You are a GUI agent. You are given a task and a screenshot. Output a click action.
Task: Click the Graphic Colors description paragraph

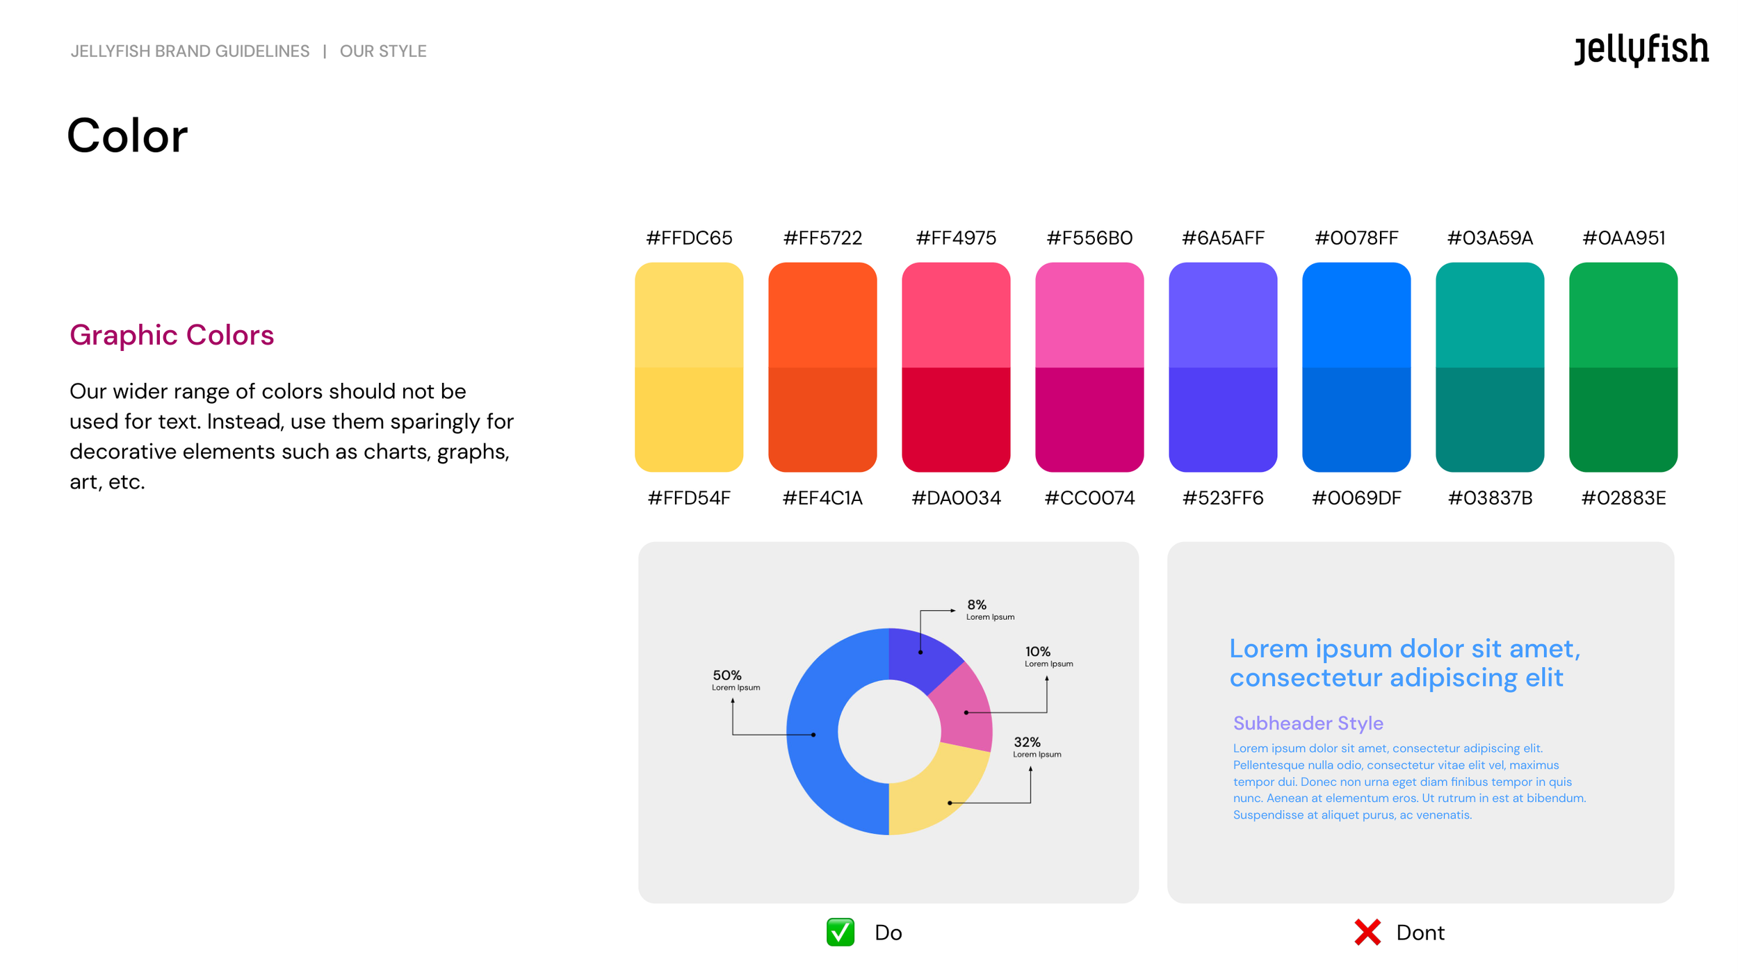pyautogui.click(x=291, y=436)
